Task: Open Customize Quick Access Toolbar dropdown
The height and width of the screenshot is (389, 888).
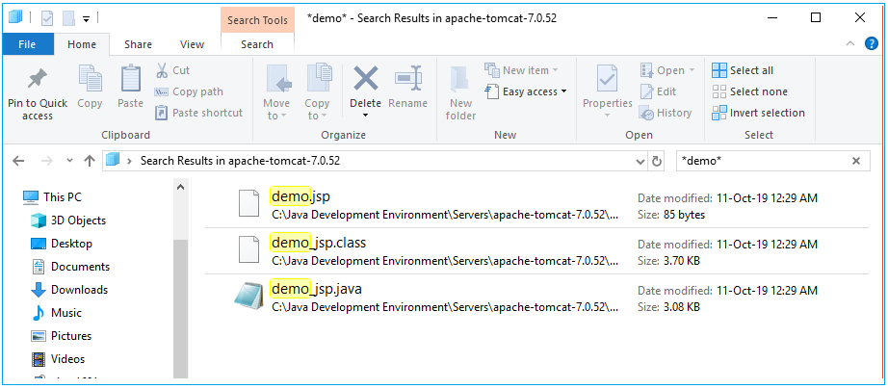Action: click(x=86, y=19)
